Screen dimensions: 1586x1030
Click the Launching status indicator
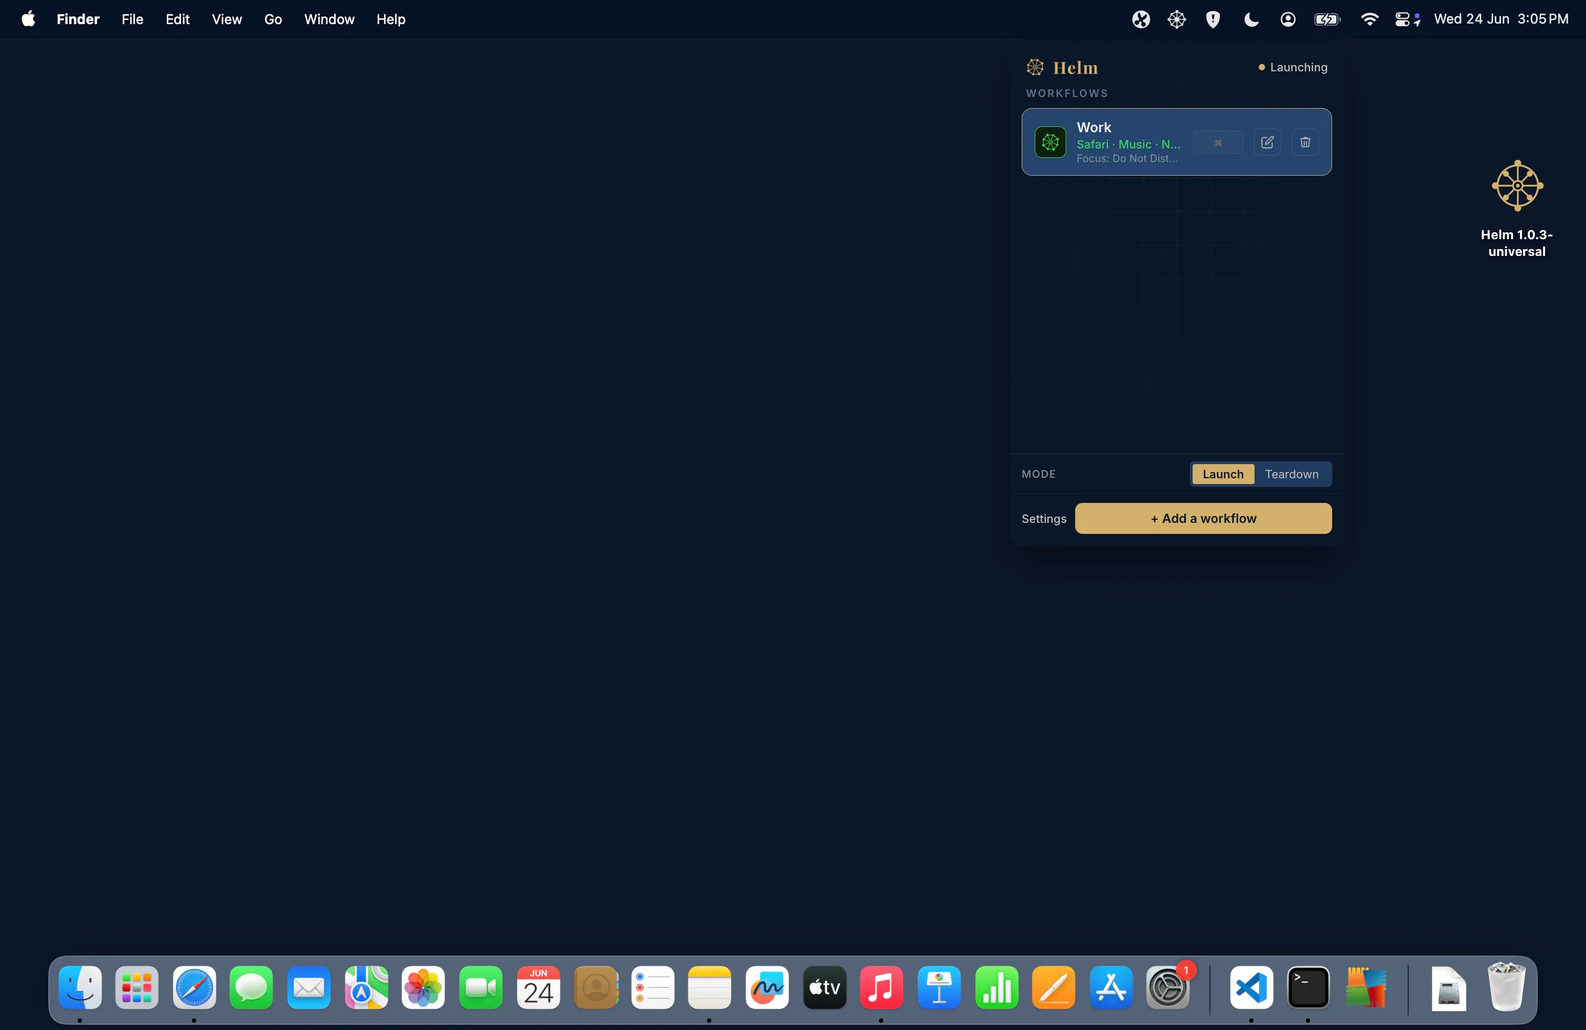(x=1292, y=67)
